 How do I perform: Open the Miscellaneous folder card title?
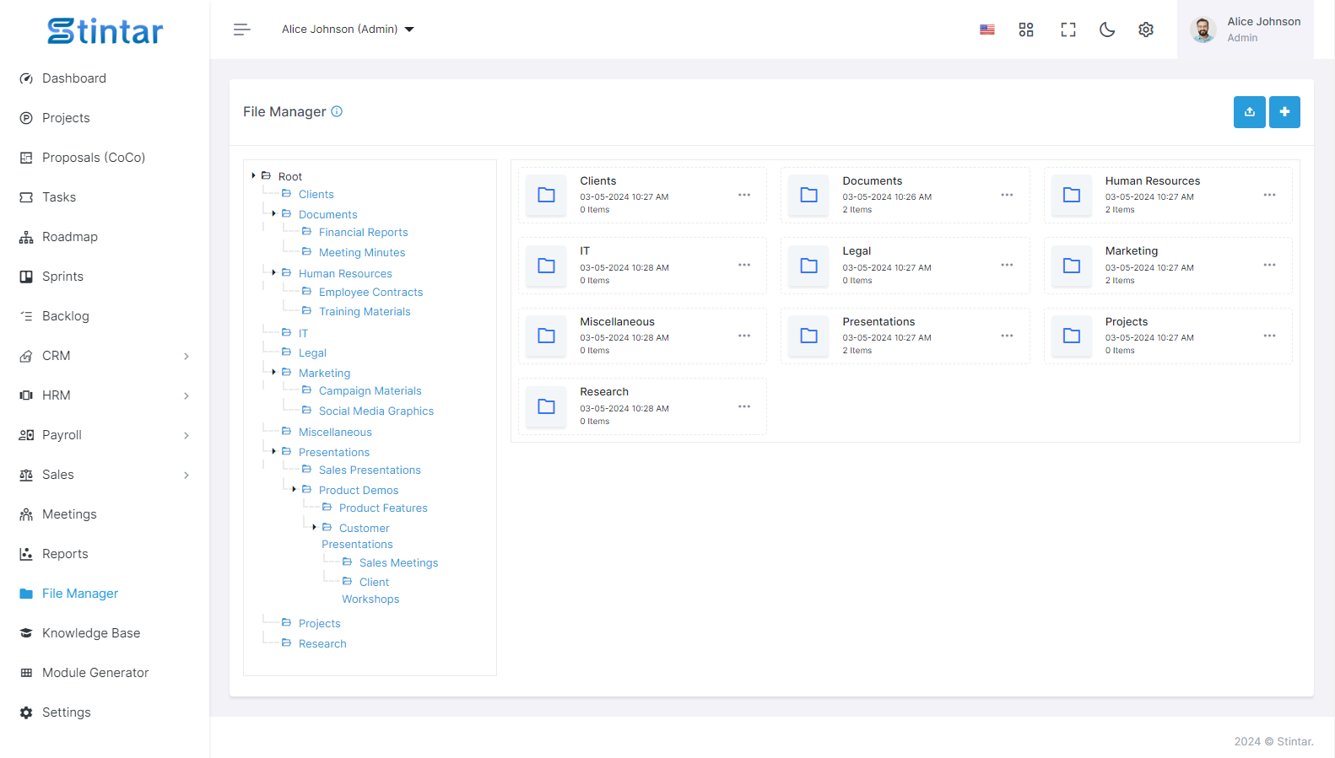(617, 322)
